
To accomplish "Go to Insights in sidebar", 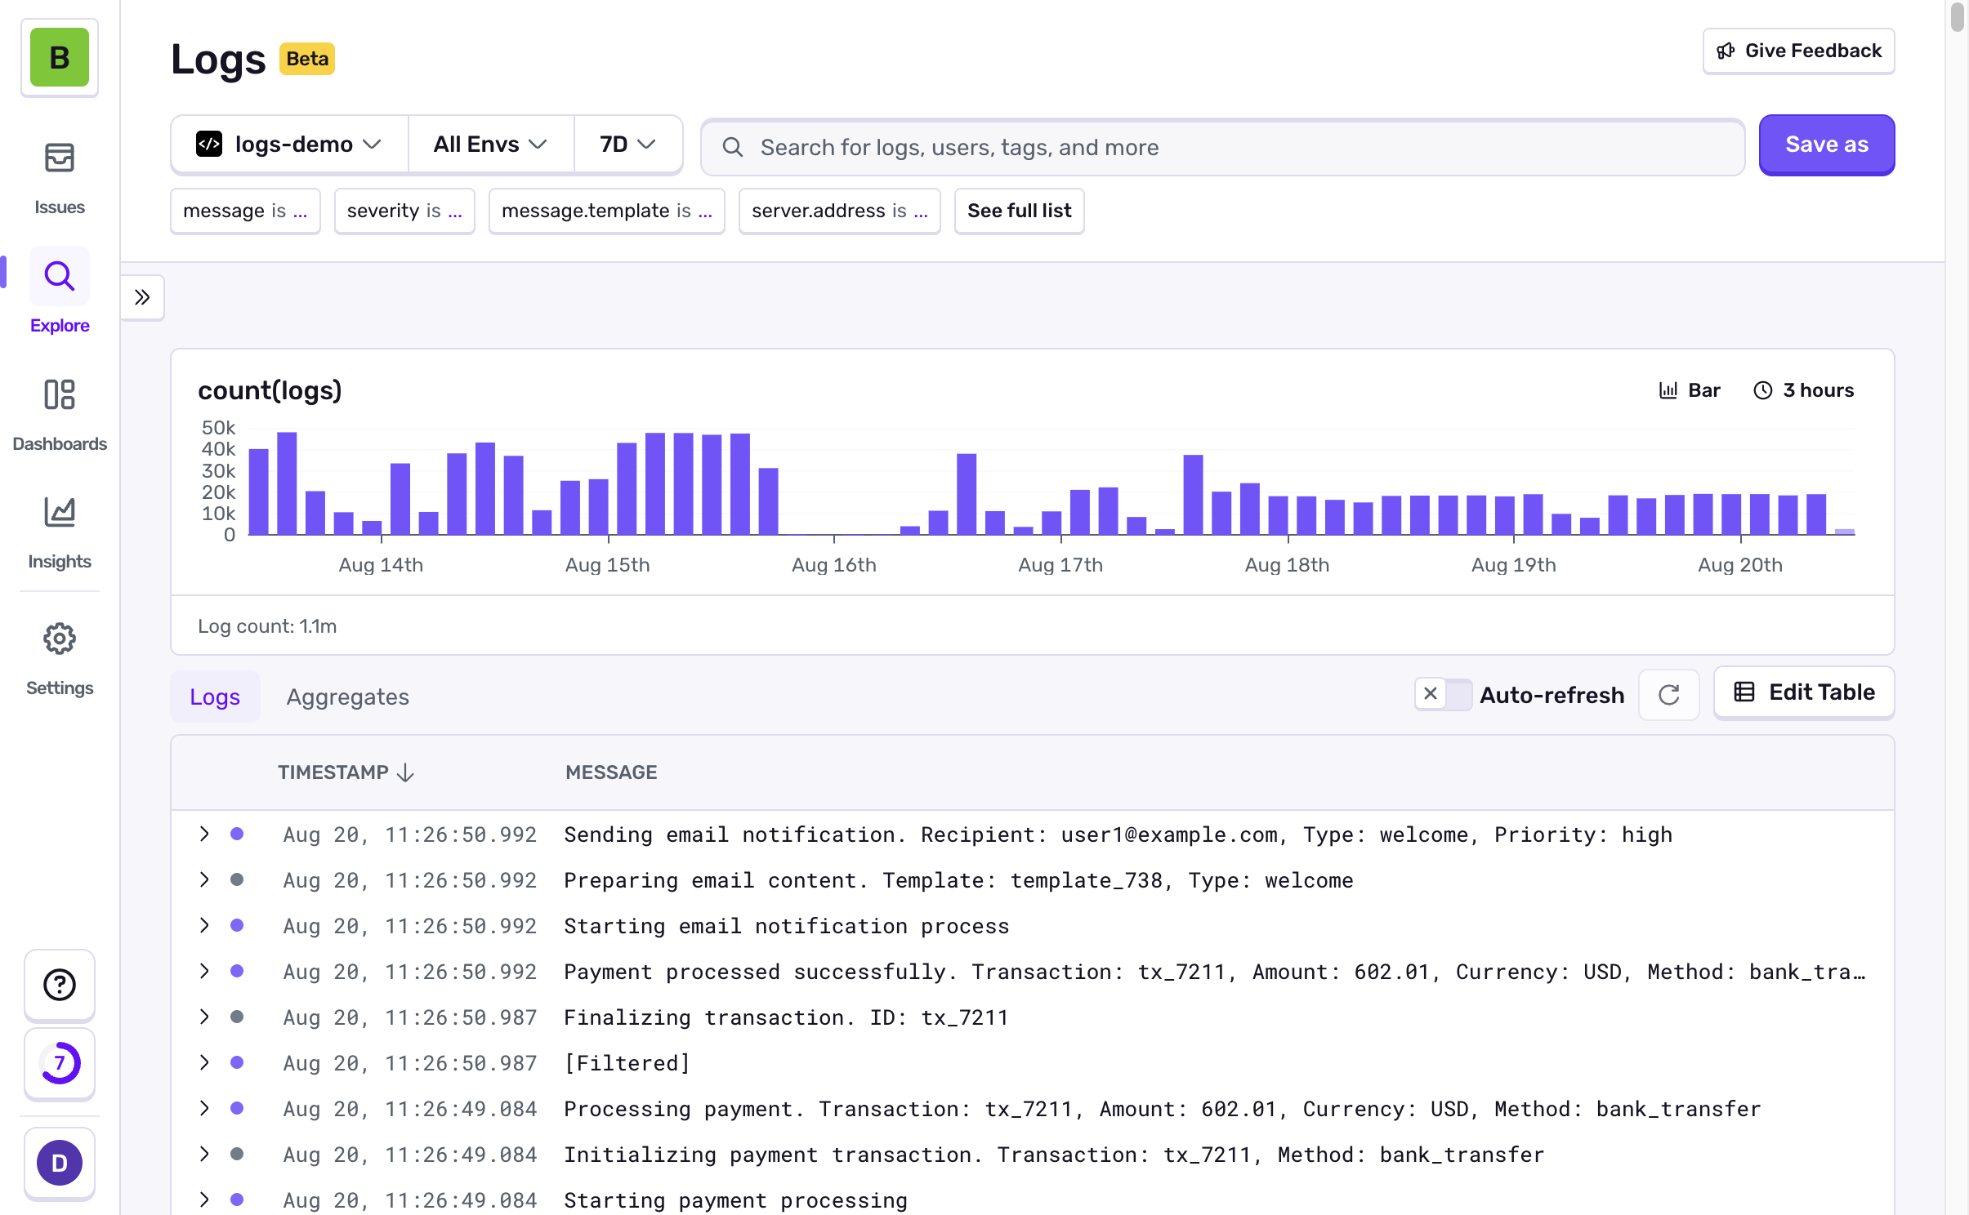I will pos(59,531).
